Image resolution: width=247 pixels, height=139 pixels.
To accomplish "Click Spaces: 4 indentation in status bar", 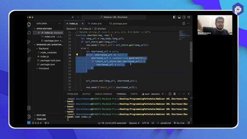I will click(x=134, y=123).
